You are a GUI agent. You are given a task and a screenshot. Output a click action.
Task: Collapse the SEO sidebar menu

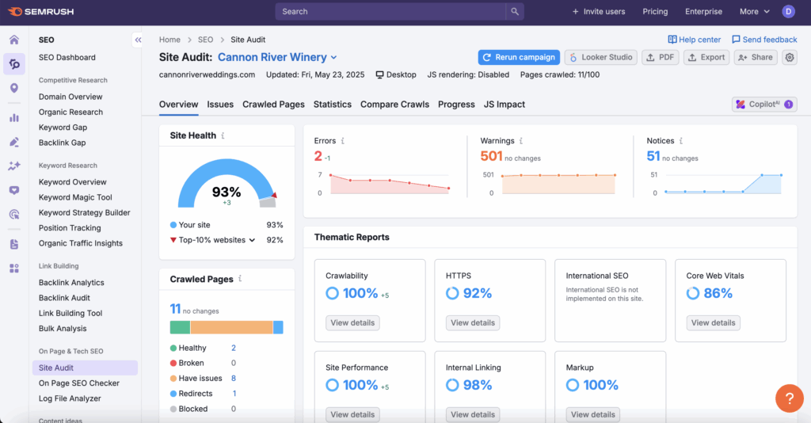(138, 40)
